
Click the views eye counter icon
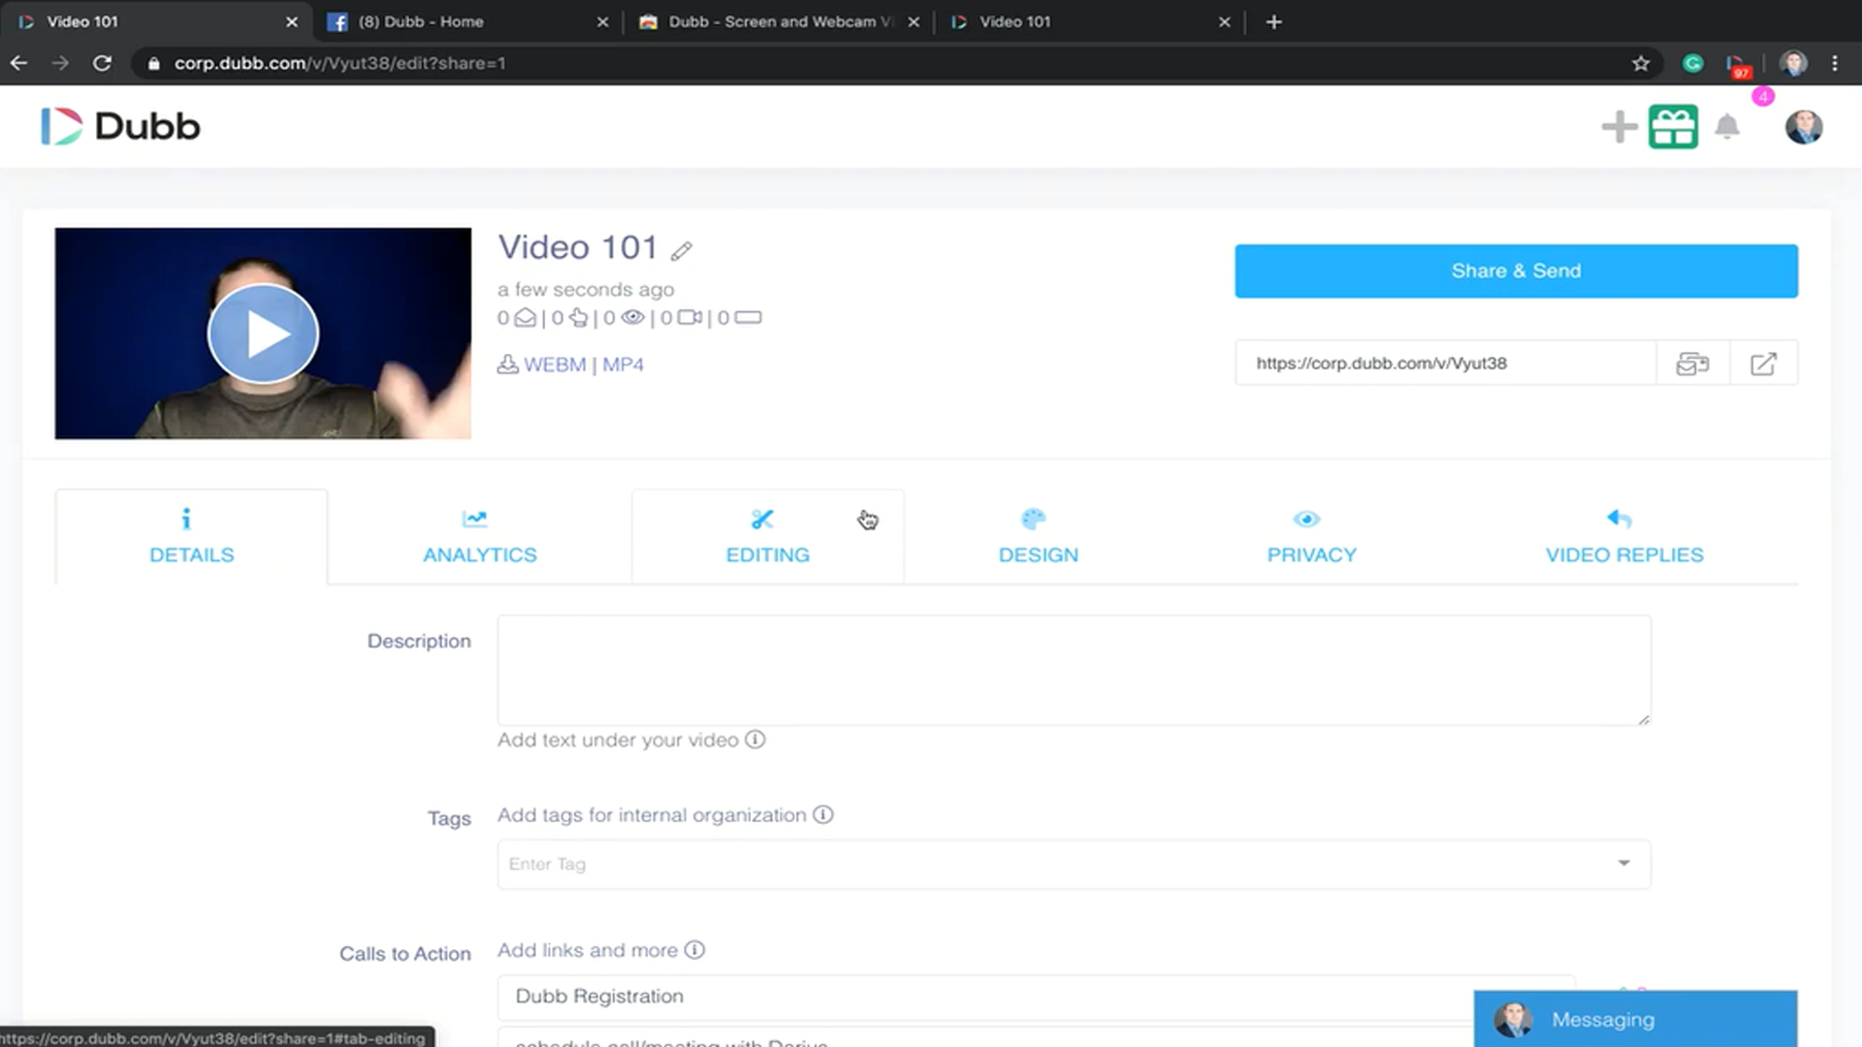click(632, 318)
